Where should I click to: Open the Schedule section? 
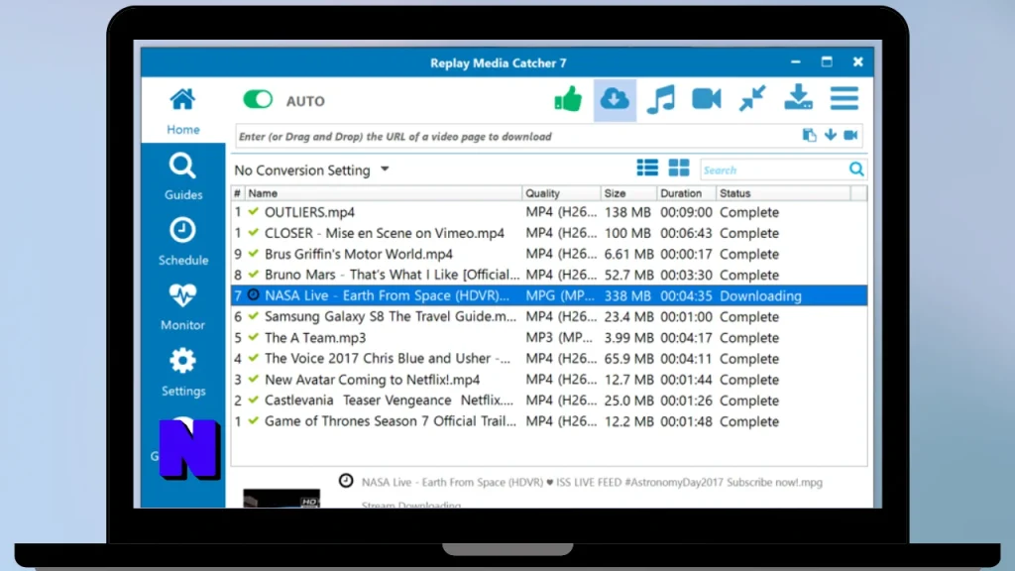coord(183,242)
